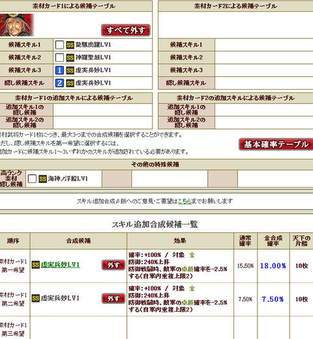Click the 合成候補 column header

(x=78, y=241)
